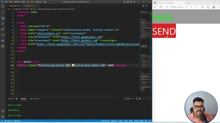This screenshot has width=220, height=123.
Task: Open the changes compare icon in editor toolbar
Action: [143, 6]
